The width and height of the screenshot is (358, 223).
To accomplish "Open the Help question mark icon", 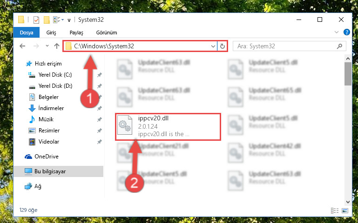I will tap(346, 32).
